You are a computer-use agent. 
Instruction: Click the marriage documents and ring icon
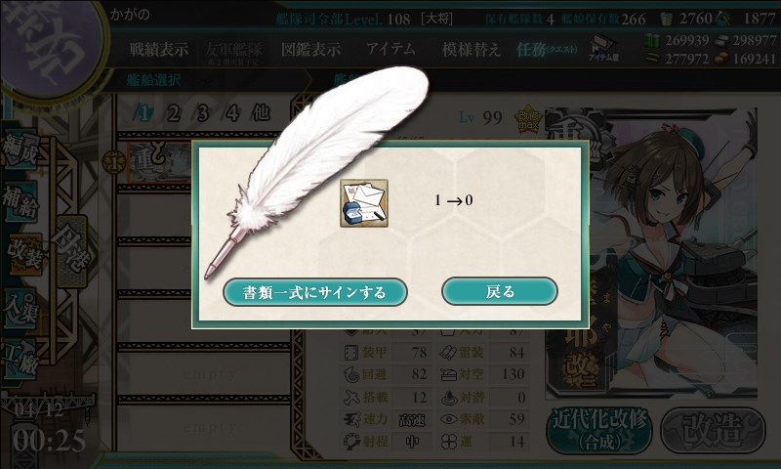click(364, 204)
